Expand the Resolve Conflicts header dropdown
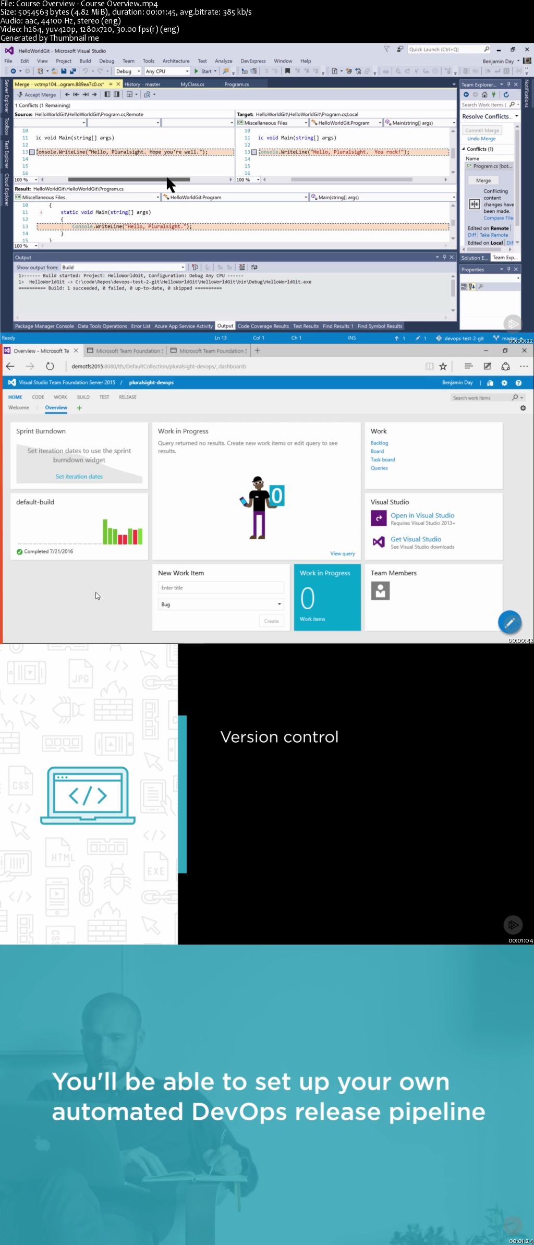Image resolution: width=534 pixels, height=1245 pixels. click(517, 116)
